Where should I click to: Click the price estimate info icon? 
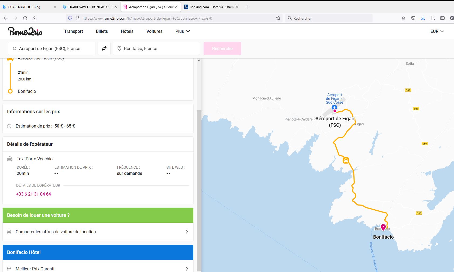pos(9,126)
